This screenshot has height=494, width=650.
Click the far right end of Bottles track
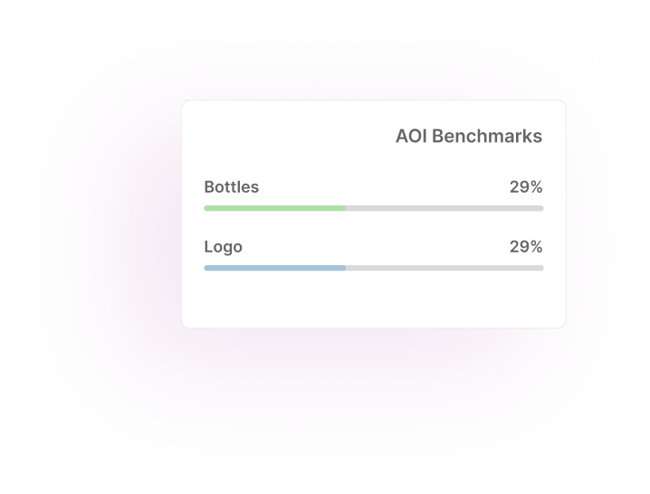(541, 208)
